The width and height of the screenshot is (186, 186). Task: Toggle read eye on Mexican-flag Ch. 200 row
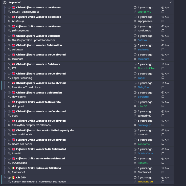[x=9, y=178]
